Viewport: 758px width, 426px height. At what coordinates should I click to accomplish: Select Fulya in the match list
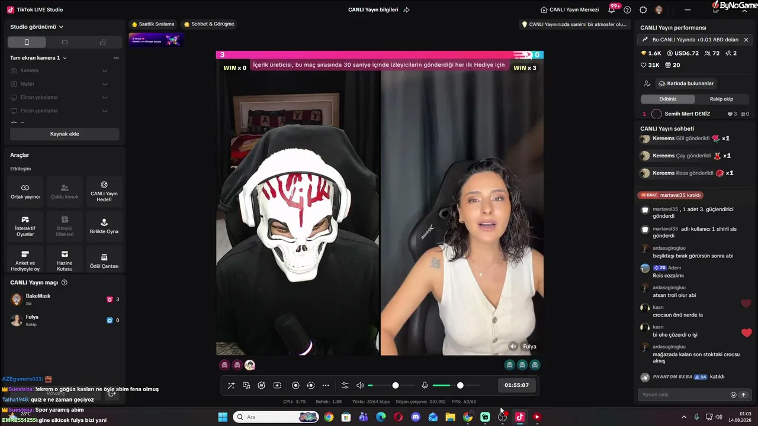(x=65, y=320)
